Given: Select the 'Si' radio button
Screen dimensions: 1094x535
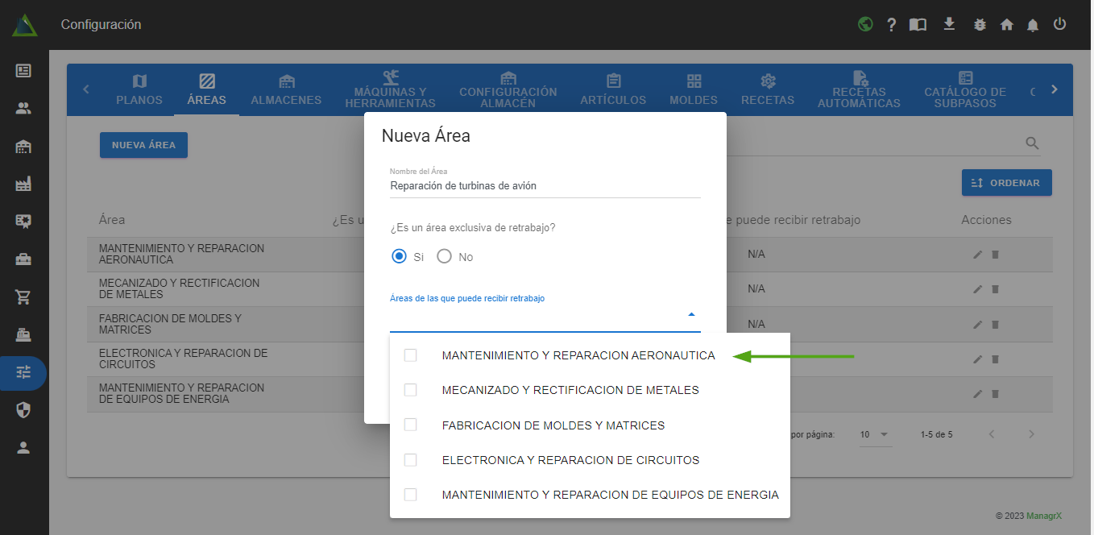Looking at the screenshot, I should tap(399, 257).
